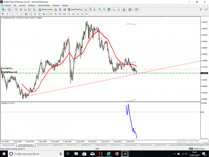209x157 pixels.
Task: Select the cursor arrow tool
Action: coord(3,14)
